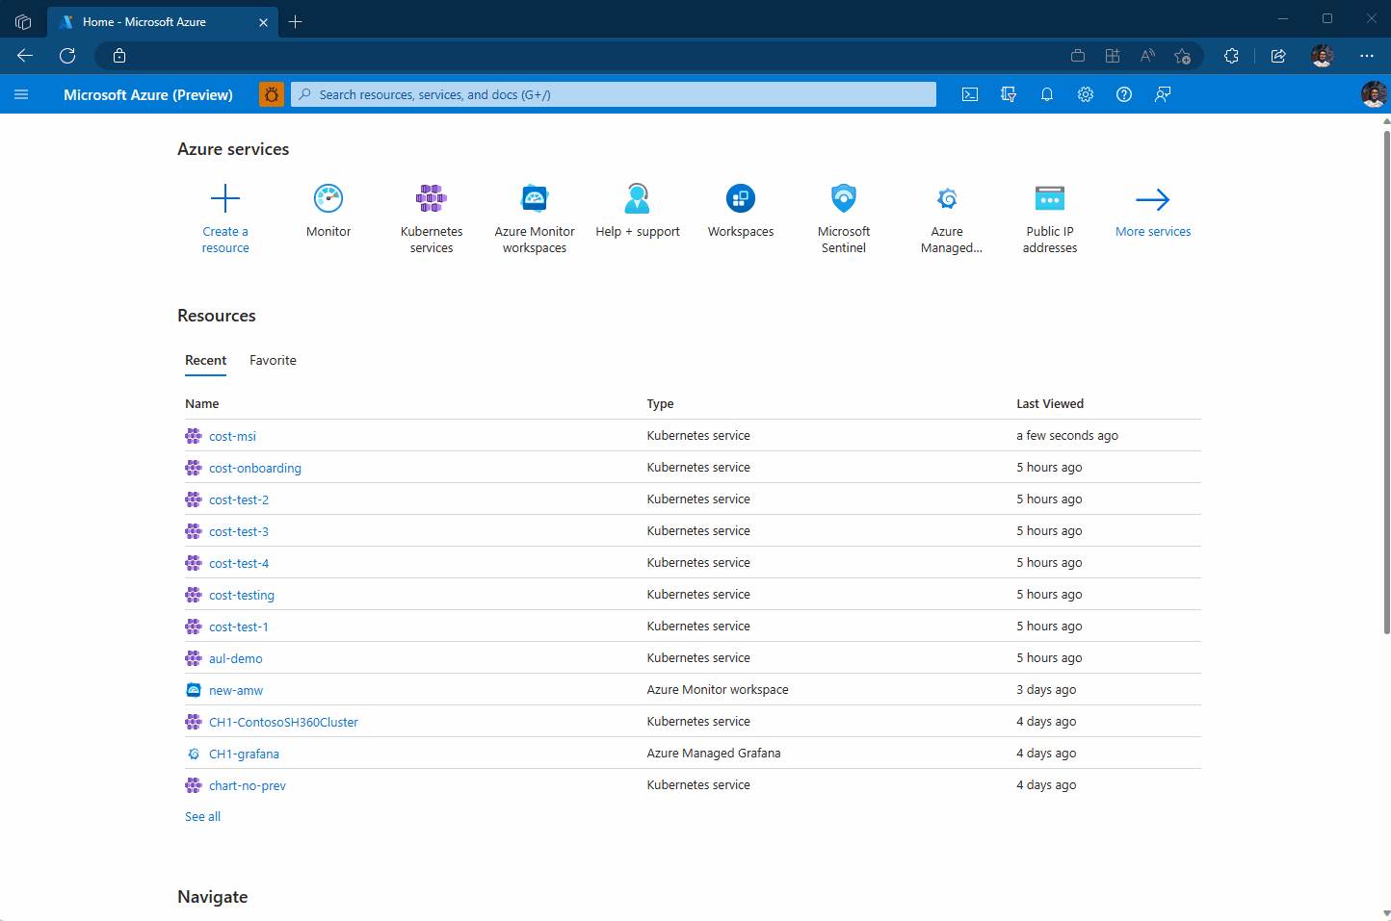Screen dimensions: 1391x921
Task: Click the page vertical scrollbar
Action: [x=1386, y=385]
